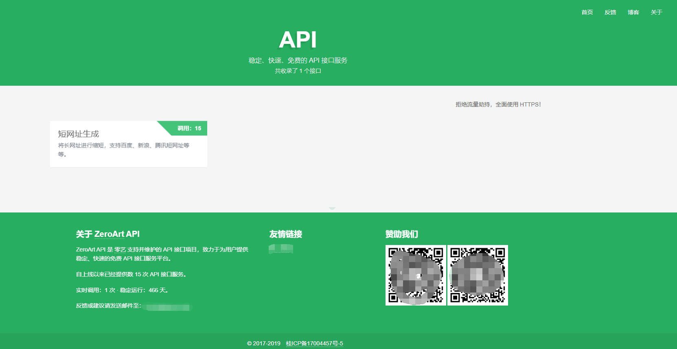
Task: Click the right sponsor QR code
Action: (x=478, y=275)
